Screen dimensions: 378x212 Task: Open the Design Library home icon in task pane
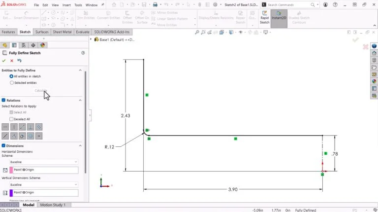tap(374, 53)
